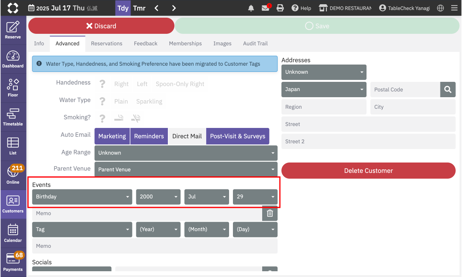462x277 pixels.
Task: Click the City input field
Action: point(413,107)
